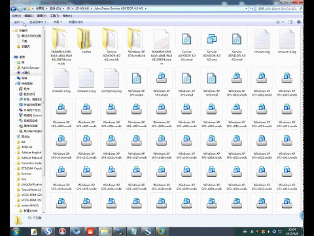This screenshot has height=236, width=314.
Task: Expand breadcrumb arrow after John Deere Service ADVISOR
Action: pyautogui.click(x=146, y=9)
